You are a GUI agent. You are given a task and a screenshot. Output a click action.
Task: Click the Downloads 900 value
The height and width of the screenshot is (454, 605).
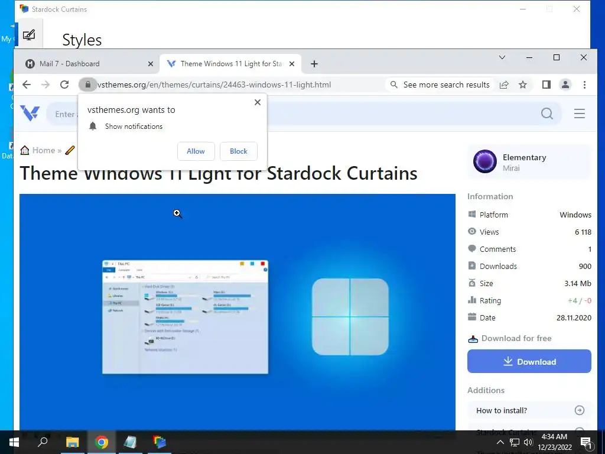(585, 266)
